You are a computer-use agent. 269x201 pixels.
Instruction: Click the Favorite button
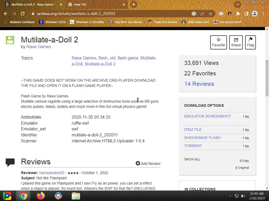pos(218,42)
